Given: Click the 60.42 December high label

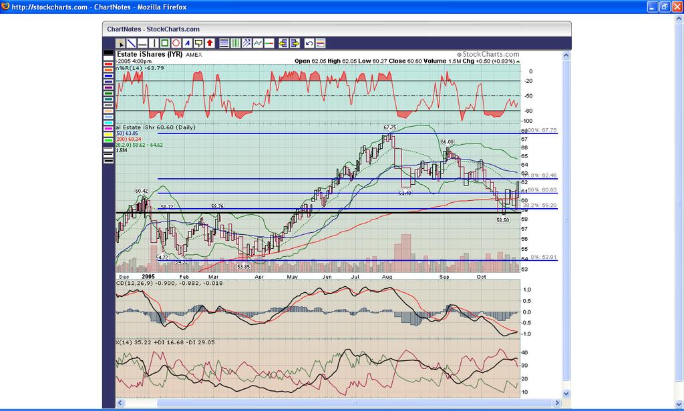Looking at the screenshot, I should tap(142, 191).
